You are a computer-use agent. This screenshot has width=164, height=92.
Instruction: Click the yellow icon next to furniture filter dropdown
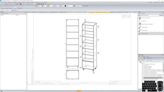161,15
